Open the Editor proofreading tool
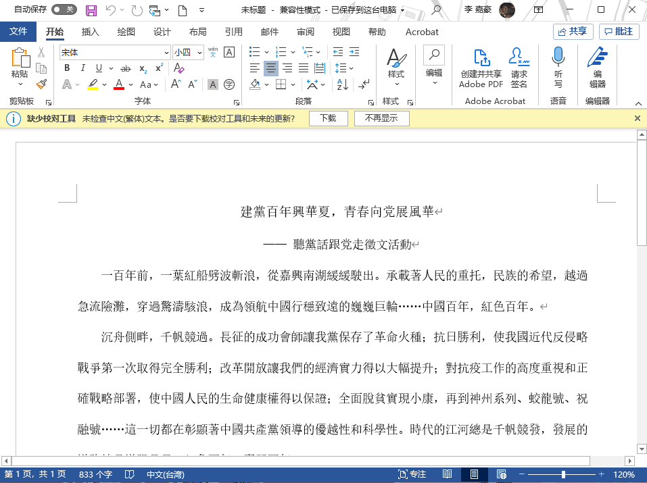Image resolution: width=647 pixels, height=483 pixels. point(597,68)
